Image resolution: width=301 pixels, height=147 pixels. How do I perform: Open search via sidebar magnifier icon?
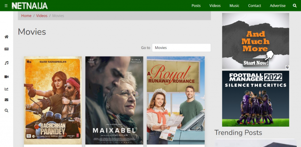[7, 111]
